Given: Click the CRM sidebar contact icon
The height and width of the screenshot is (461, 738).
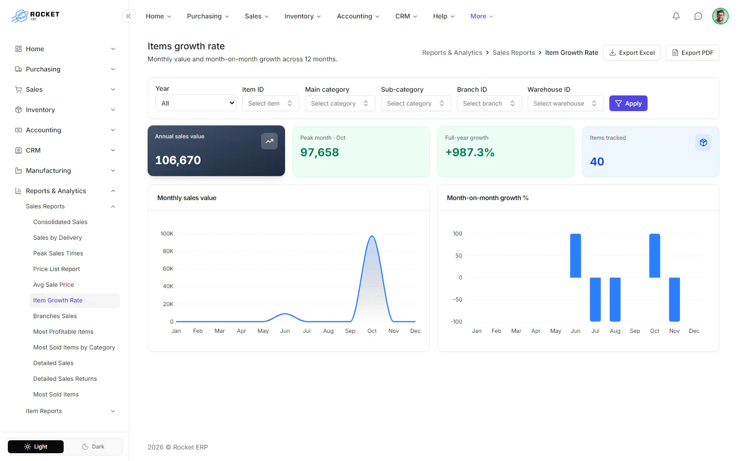Looking at the screenshot, I should [x=18, y=150].
